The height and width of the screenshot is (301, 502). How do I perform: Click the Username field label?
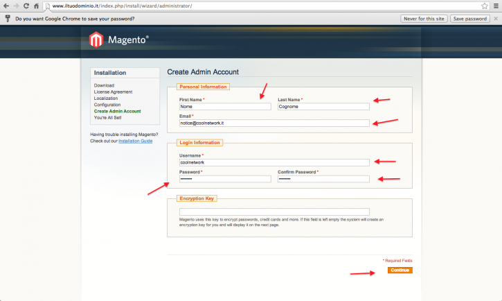click(x=191, y=155)
